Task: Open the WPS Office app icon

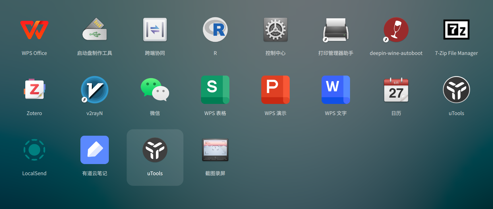Action: pos(34,30)
